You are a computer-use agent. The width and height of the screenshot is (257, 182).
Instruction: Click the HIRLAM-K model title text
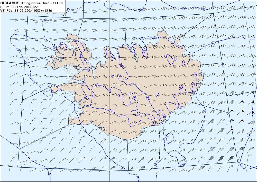[10, 3]
